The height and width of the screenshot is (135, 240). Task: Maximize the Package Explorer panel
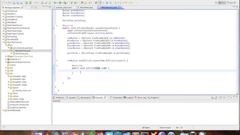49,7
